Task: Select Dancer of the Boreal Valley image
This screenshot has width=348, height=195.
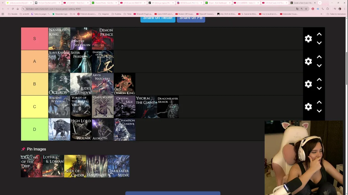Action: click(103, 61)
